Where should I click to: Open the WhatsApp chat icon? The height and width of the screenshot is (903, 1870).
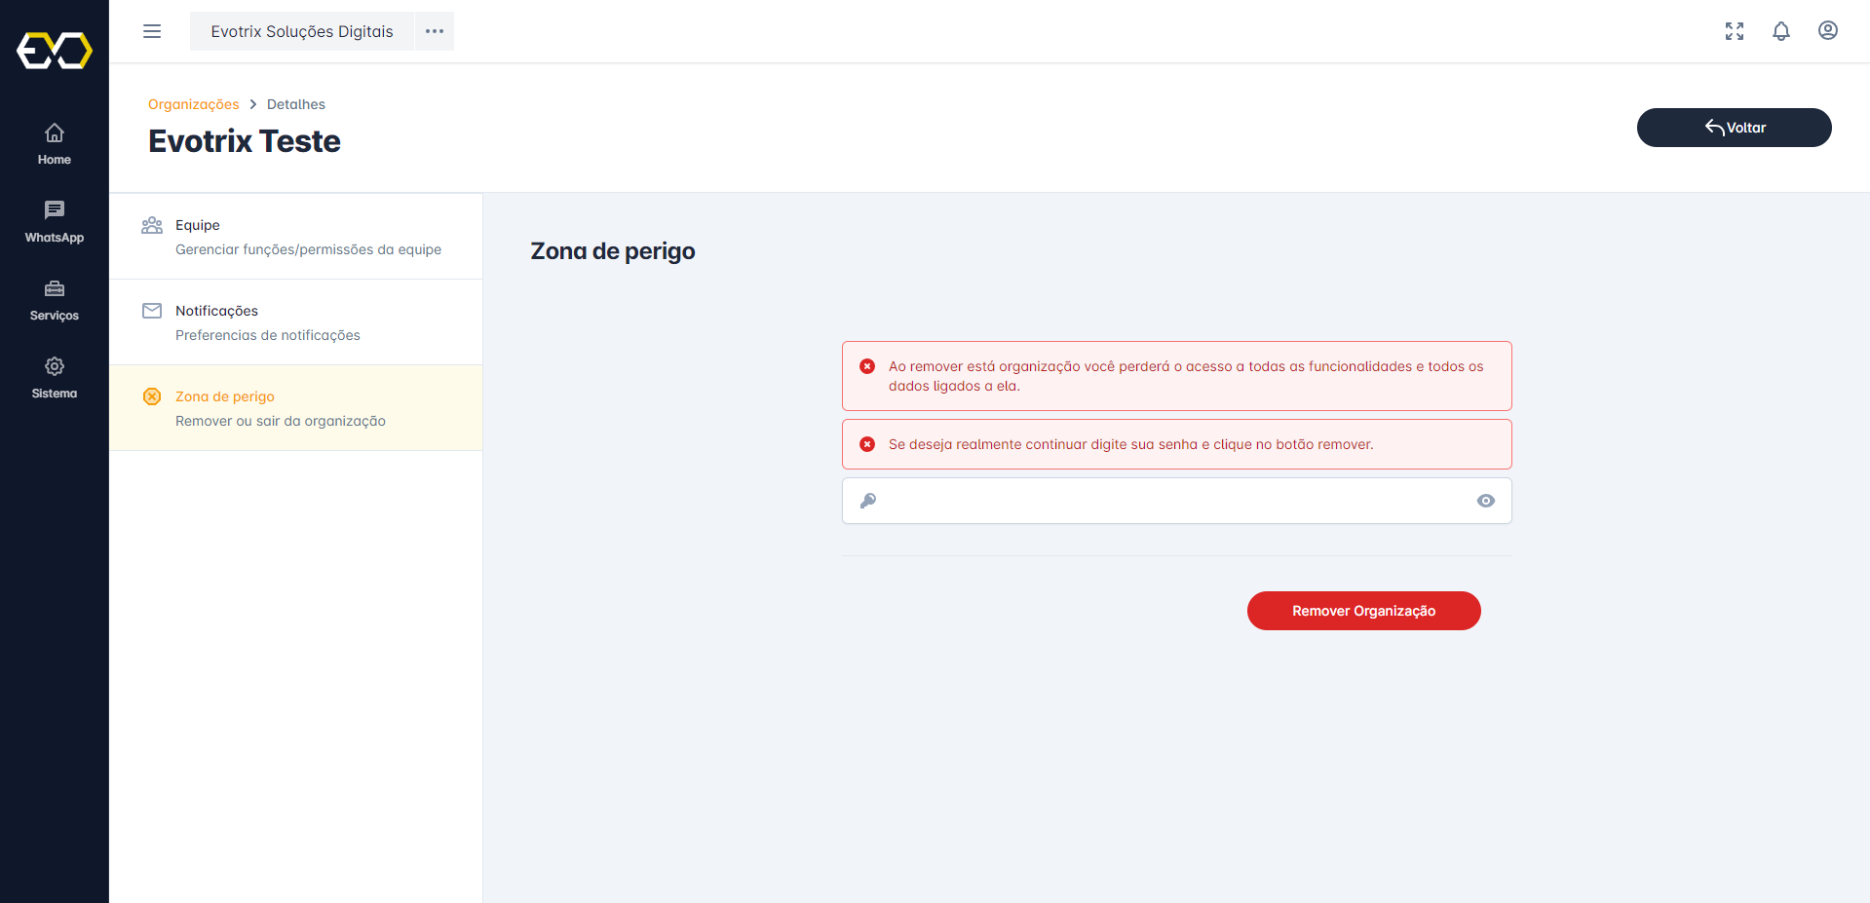click(55, 210)
